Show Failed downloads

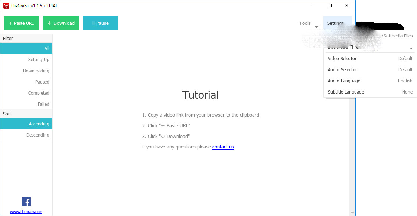click(26, 104)
